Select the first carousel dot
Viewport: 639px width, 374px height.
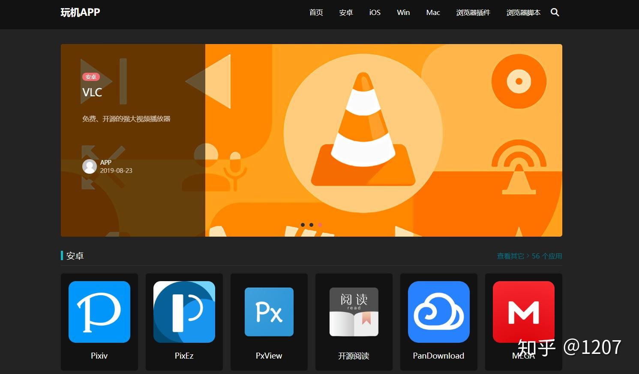303,225
